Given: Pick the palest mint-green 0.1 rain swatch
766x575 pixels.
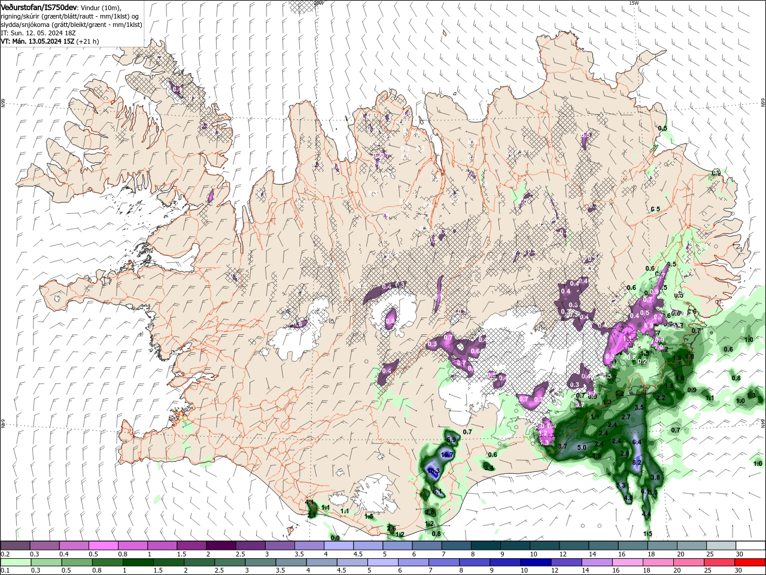Looking at the screenshot, I should click(16, 562).
